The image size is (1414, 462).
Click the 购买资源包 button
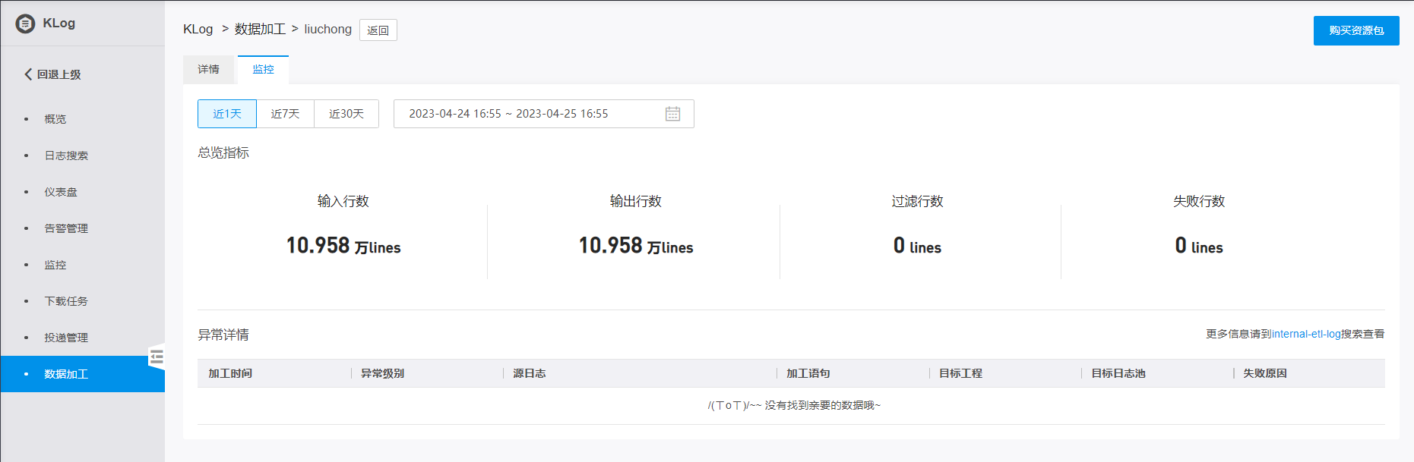point(1355,31)
